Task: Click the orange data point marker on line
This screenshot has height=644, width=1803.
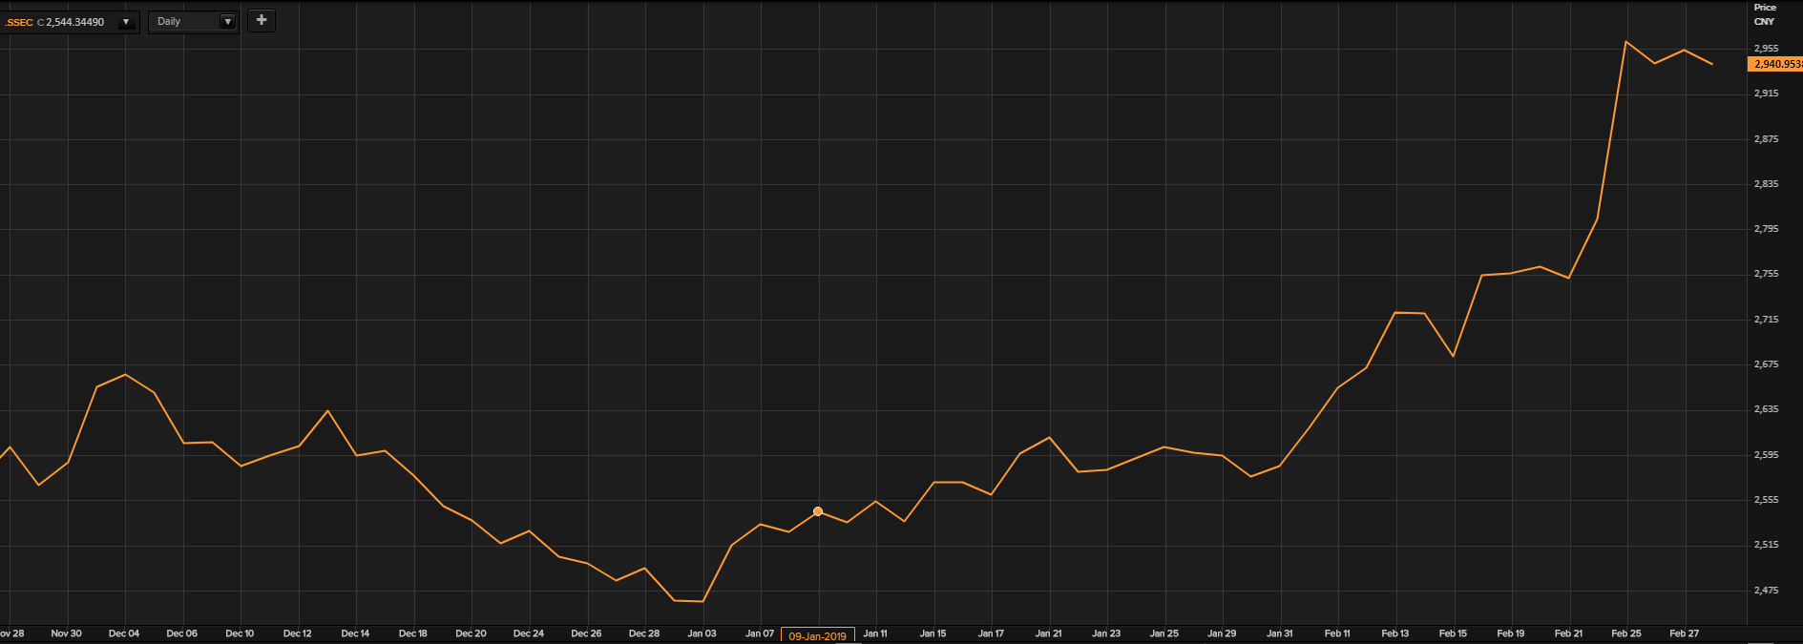Action: (x=818, y=511)
